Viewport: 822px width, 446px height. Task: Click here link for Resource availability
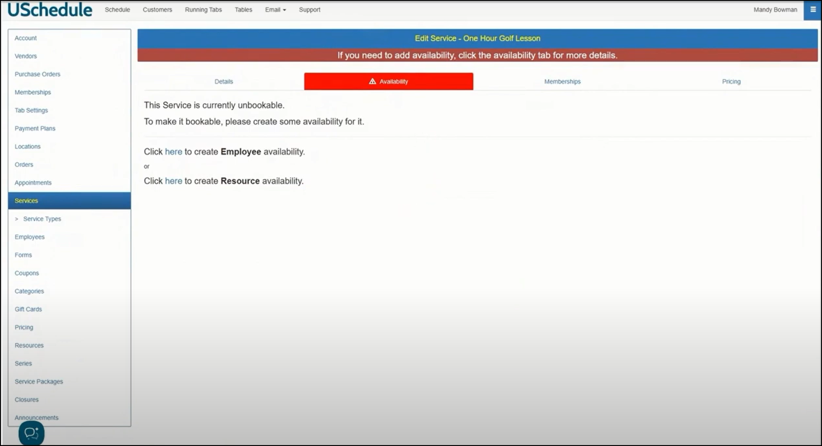[173, 181]
